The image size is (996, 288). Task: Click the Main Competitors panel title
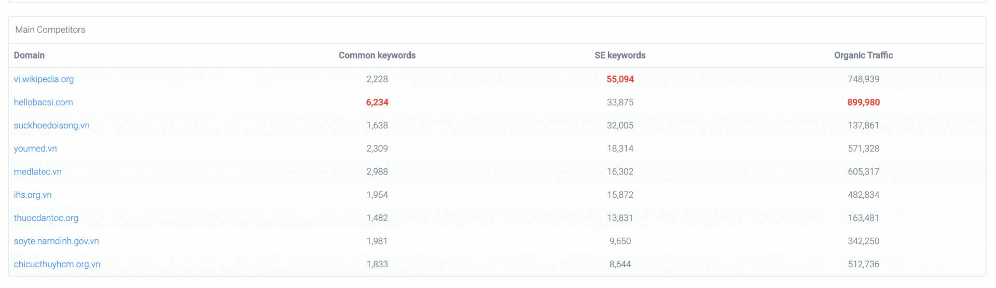click(x=50, y=30)
